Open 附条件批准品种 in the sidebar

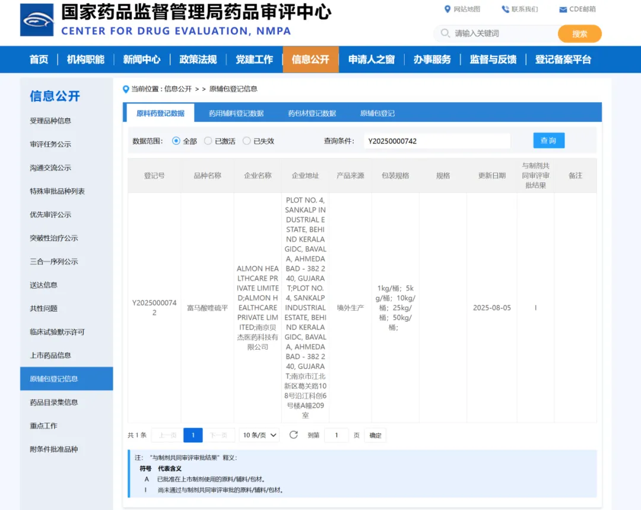pyautogui.click(x=53, y=449)
